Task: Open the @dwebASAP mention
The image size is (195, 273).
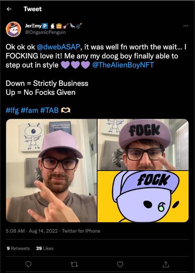Action: click(58, 47)
